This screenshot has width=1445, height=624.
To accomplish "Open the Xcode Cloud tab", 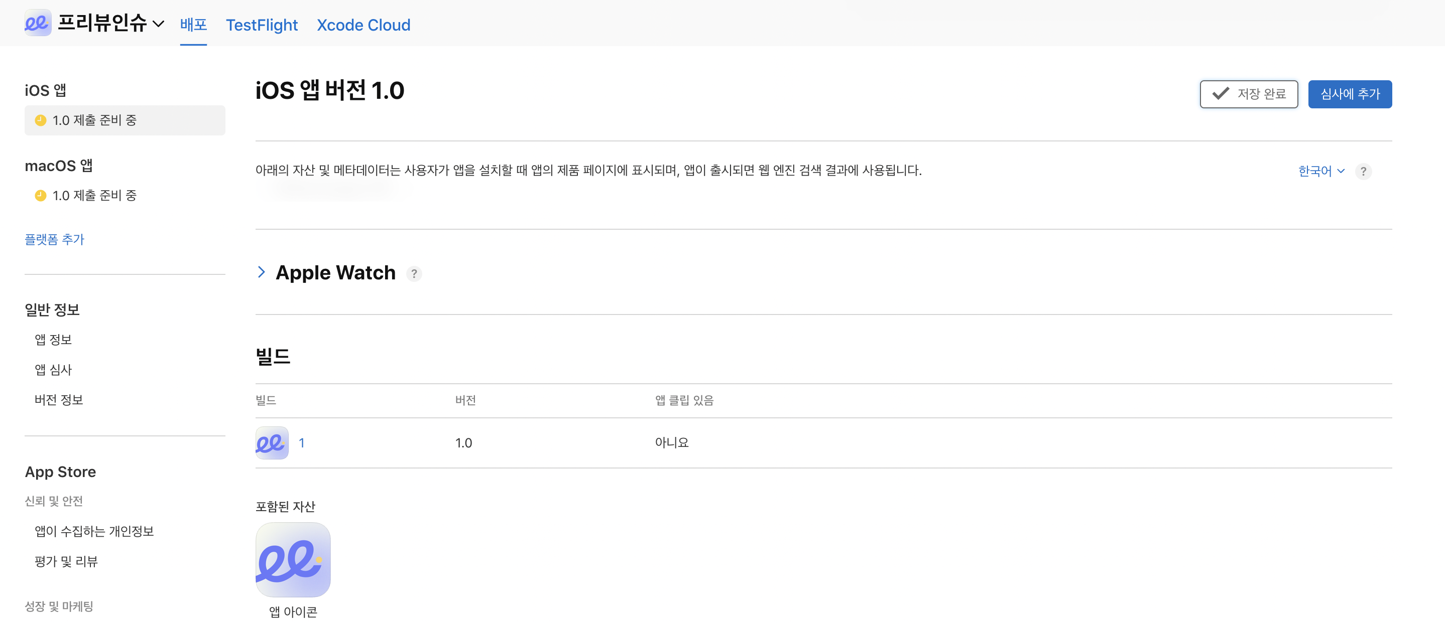I will point(363,25).
